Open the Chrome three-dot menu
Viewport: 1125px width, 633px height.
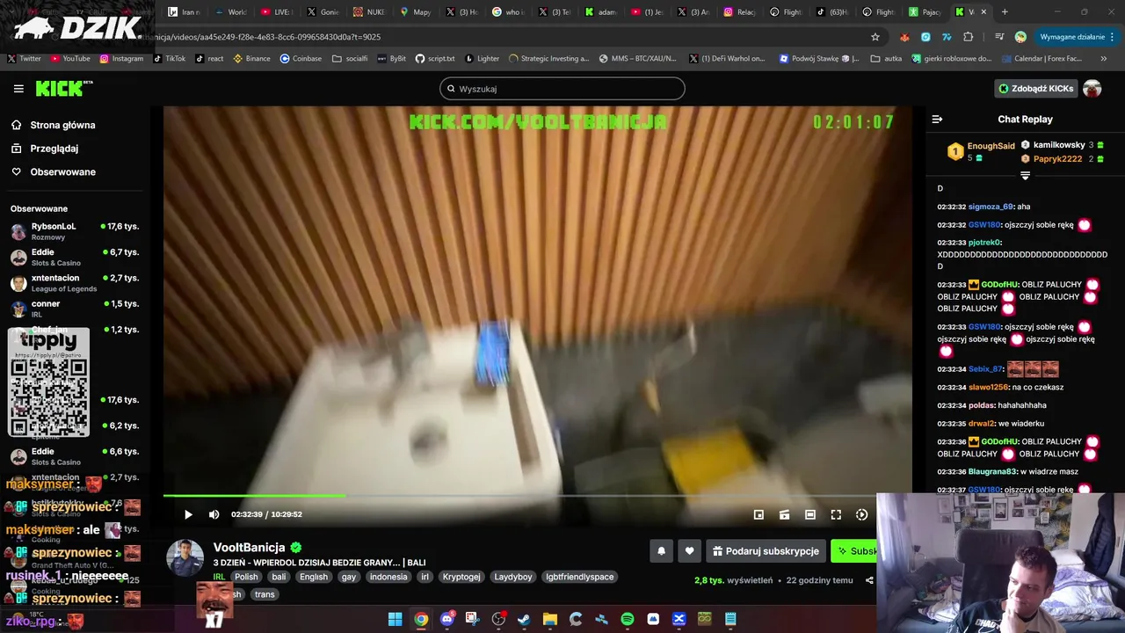tap(1113, 37)
